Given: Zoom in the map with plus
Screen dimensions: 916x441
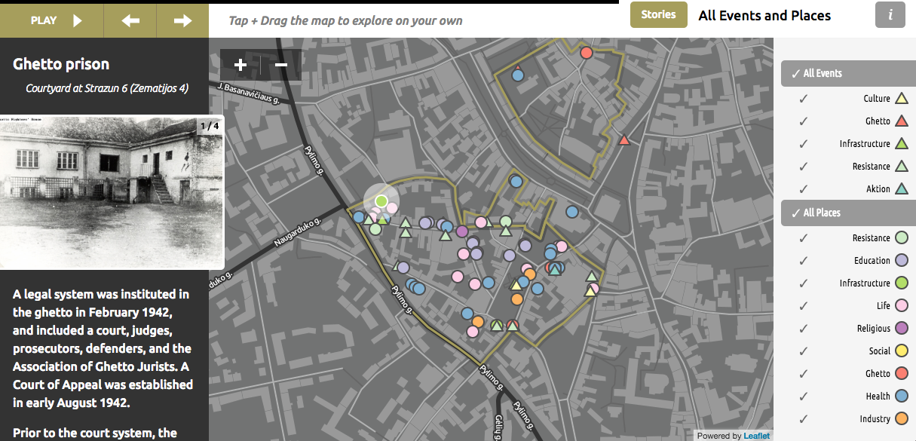Looking at the screenshot, I should pyautogui.click(x=240, y=65).
